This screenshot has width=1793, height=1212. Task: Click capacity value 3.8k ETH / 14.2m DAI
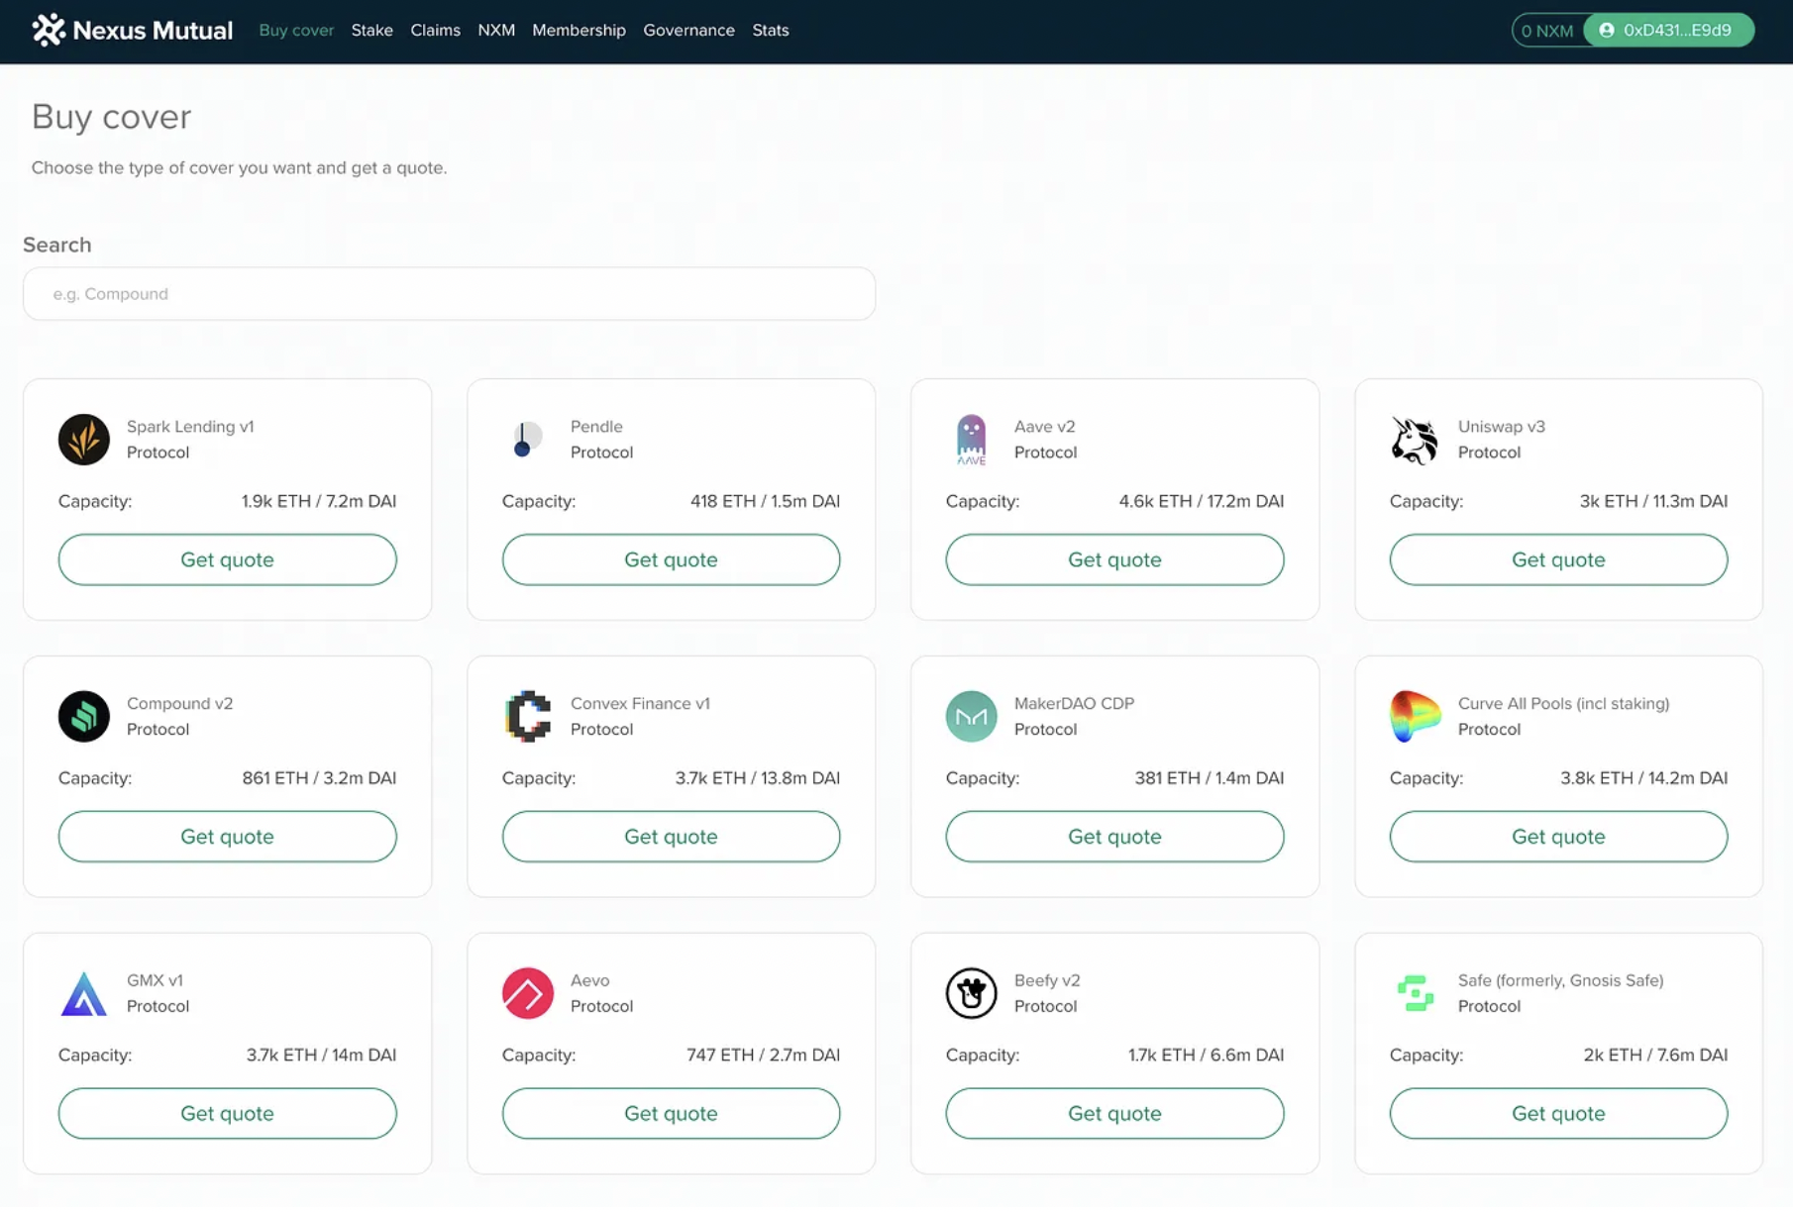[x=1643, y=777]
